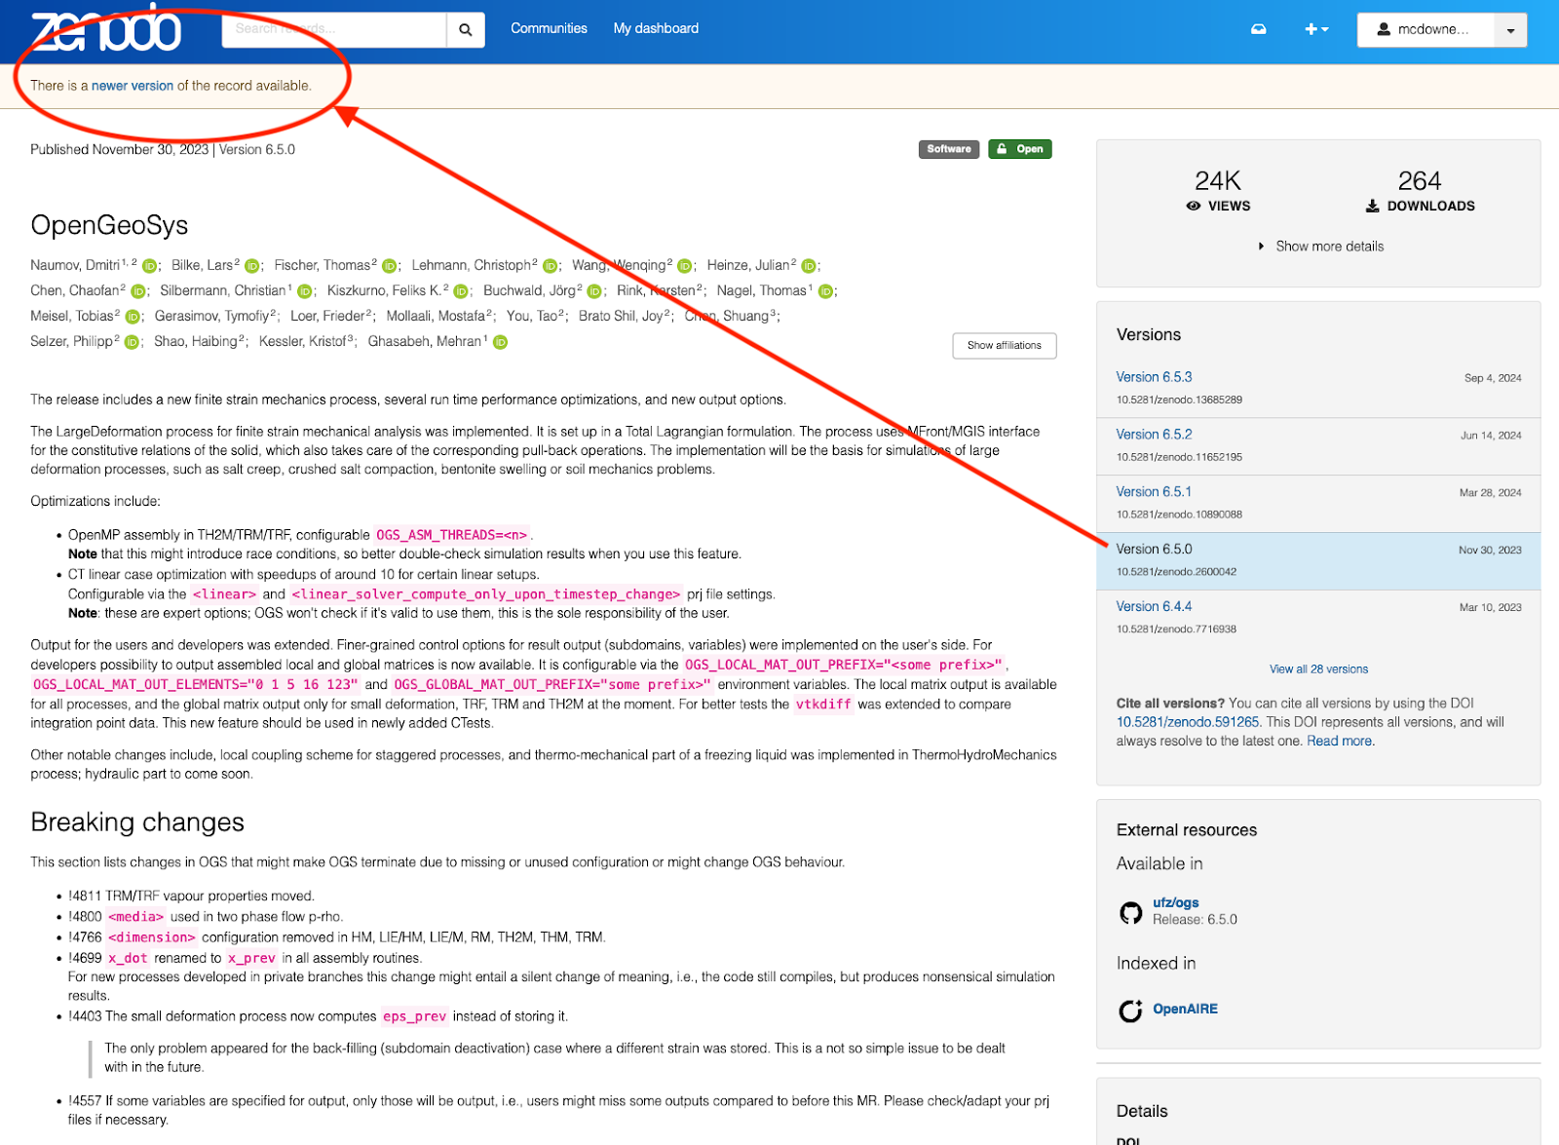The image size is (1559, 1145).
Task: Open Chen, Chaofan ORCID icon
Action: [138, 291]
